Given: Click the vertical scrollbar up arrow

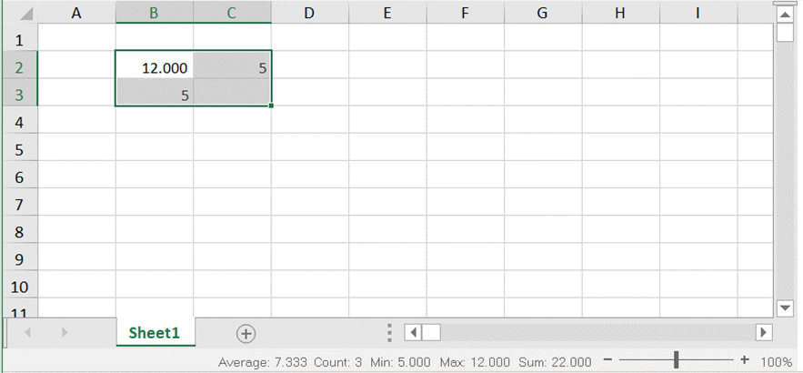Looking at the screenshot, I should point(786,14).
